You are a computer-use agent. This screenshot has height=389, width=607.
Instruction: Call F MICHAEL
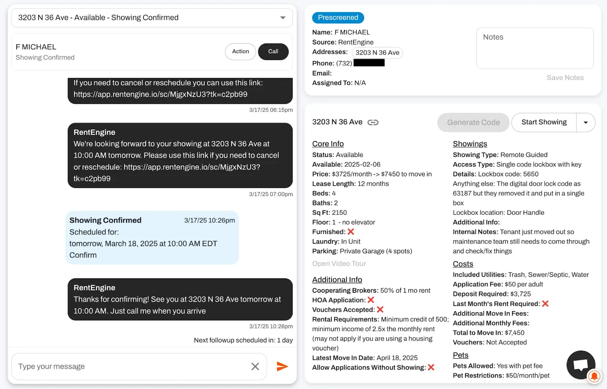[x=273, y=52]
